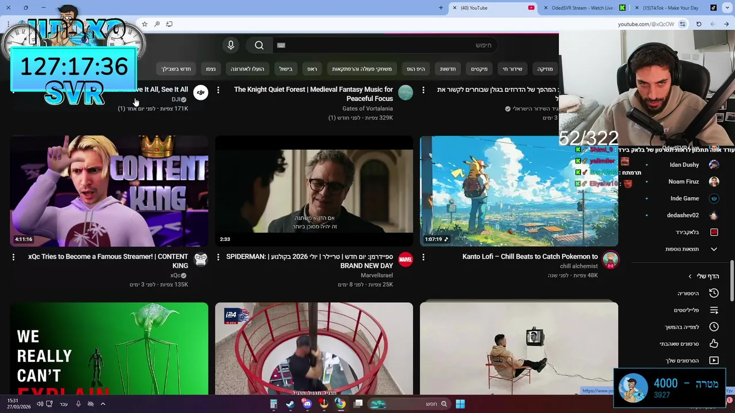This screenshot has width=735, height=413.
Task: Open the dedashev02 subscription
Action: point(683,215)
